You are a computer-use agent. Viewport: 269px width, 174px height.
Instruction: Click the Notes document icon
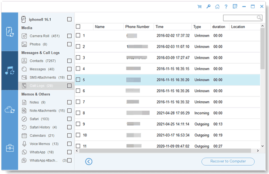click(24, 102)
